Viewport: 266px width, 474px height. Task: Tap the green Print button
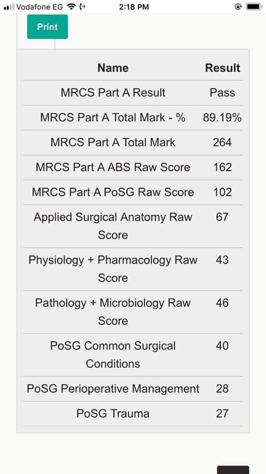[x=47, y=27]
